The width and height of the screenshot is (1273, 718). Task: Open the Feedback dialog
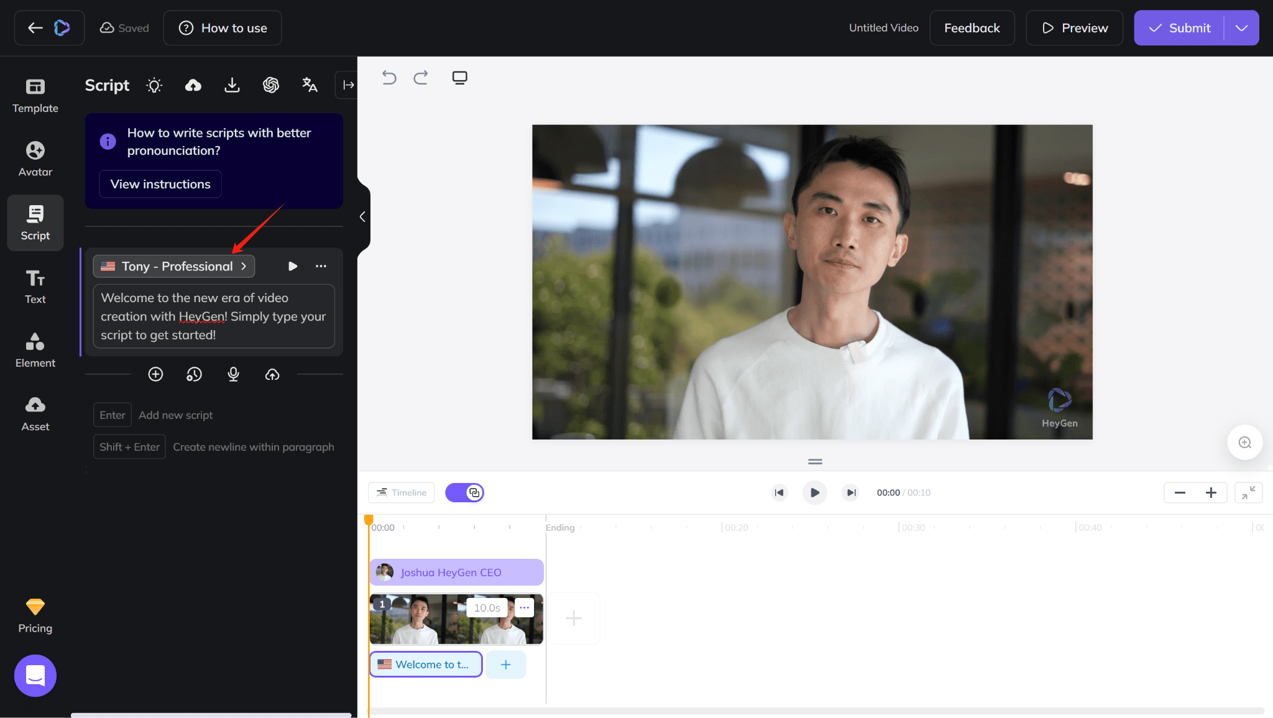click(x=972, y=27)
